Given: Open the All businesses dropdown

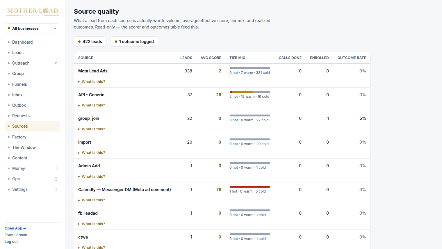Looking at the screenshot, I should (x=32, y=28).
